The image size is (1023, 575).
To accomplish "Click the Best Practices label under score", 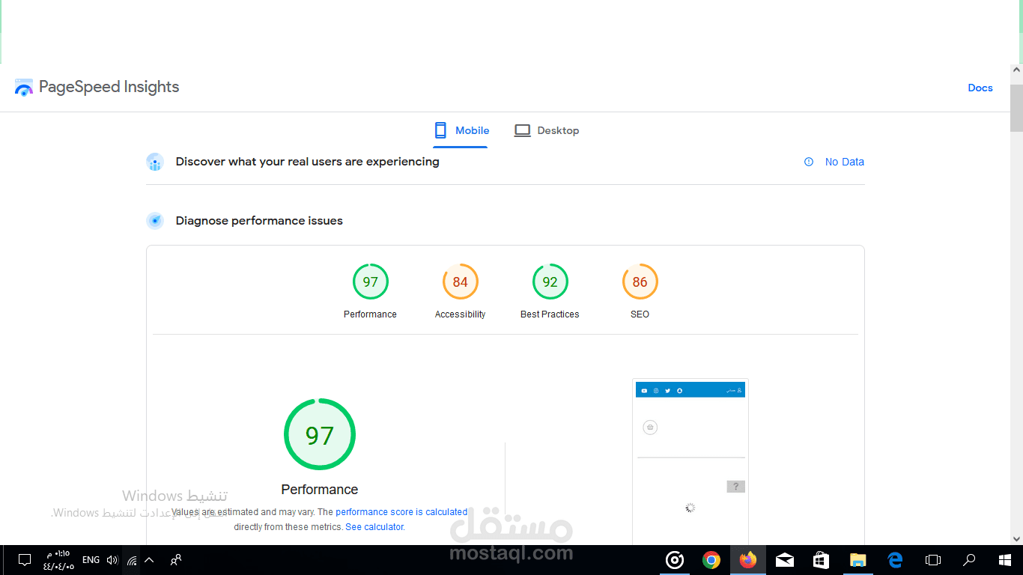I will (550, 314).
